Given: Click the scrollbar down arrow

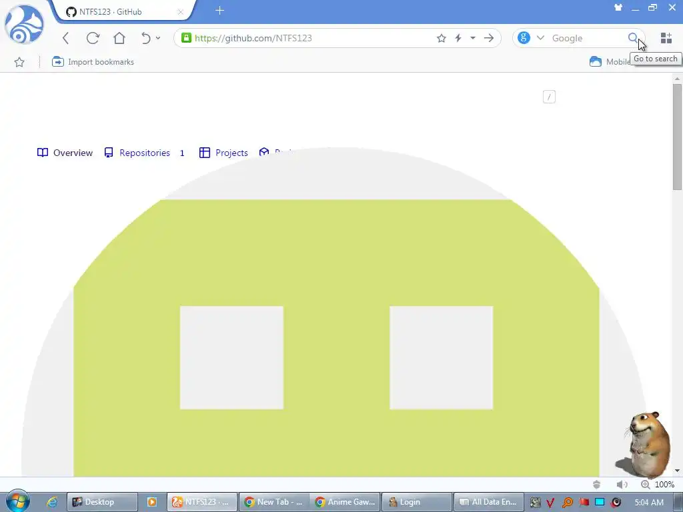Looking at the screenshot, I should point(677,471).
